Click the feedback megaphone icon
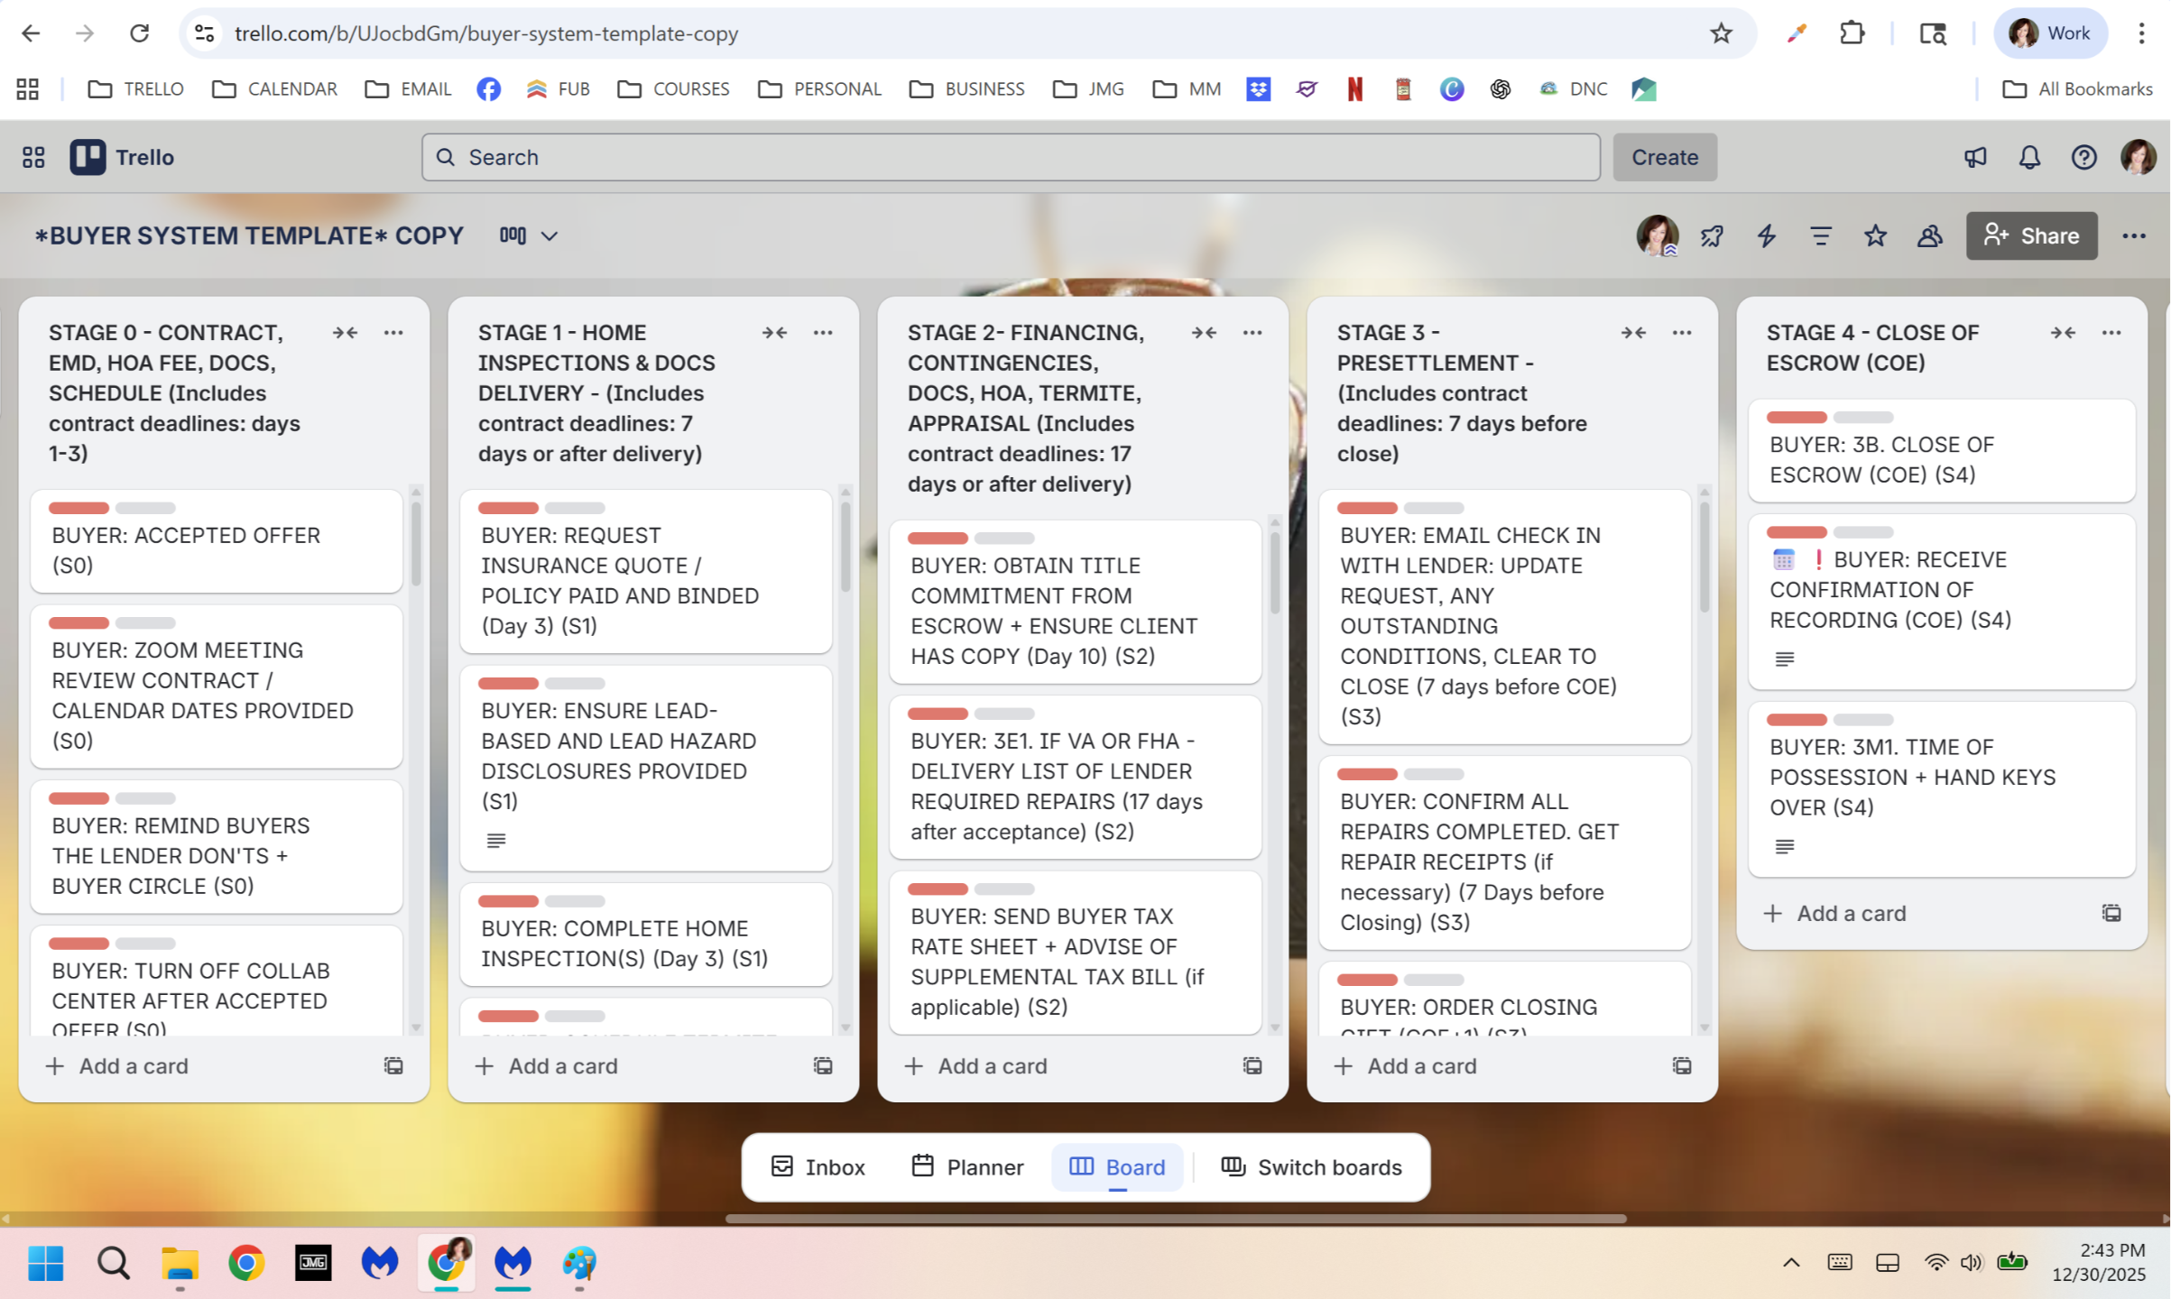This screenshot has height=1299, width=2171. (x=1975, y=157)
